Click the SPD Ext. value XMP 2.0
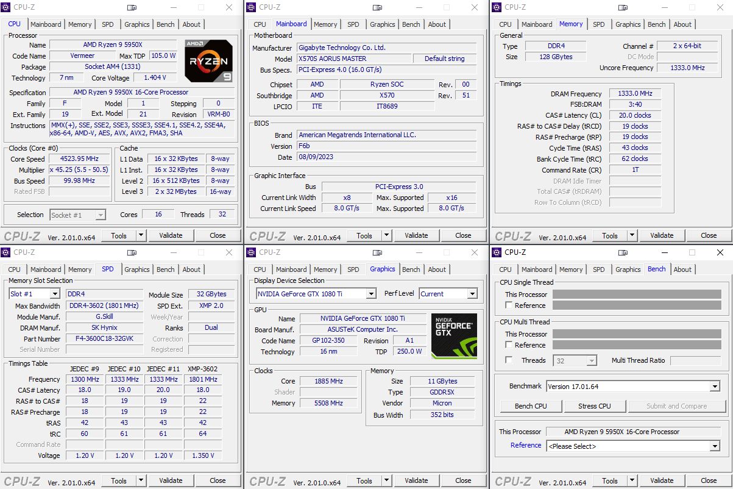Image resolution: width=733 pixels, height=489 pixels. [x=211, y=306]
